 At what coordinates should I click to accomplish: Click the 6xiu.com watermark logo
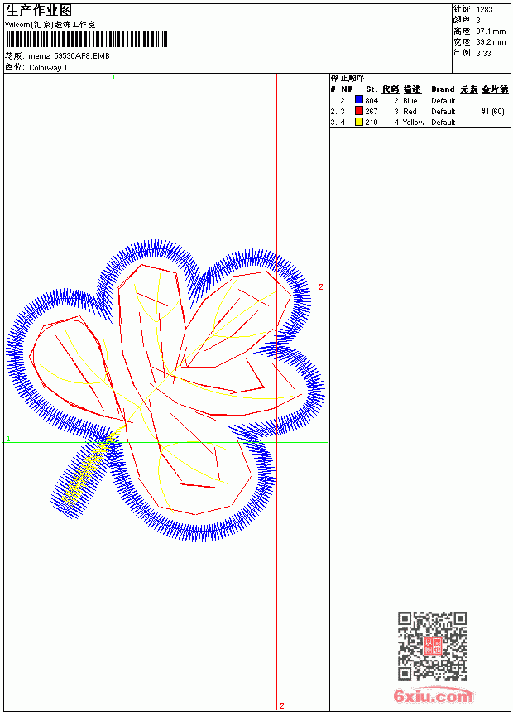(x=433, y=695)
